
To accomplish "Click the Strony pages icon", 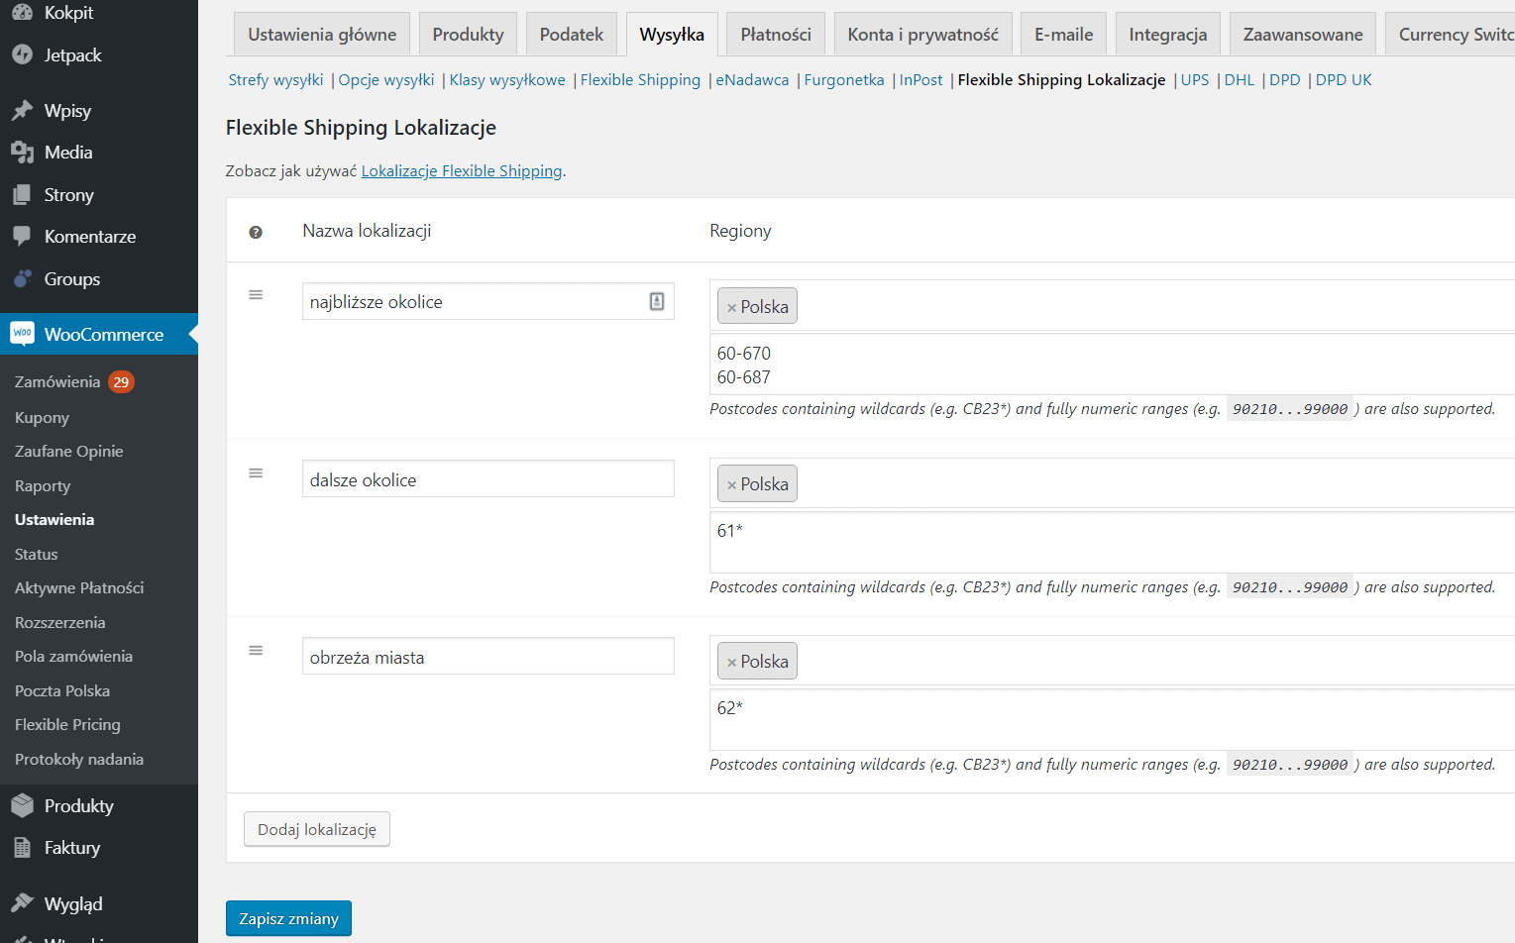I will point(22,195).
